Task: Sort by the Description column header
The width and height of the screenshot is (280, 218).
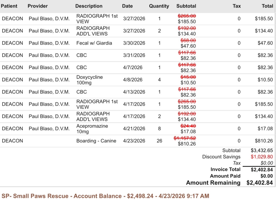Action: [x=89, y=6]
